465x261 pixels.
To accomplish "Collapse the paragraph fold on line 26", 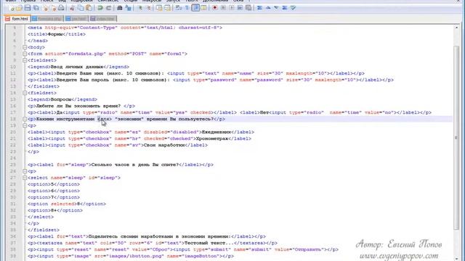I will [x=25, y=171].
